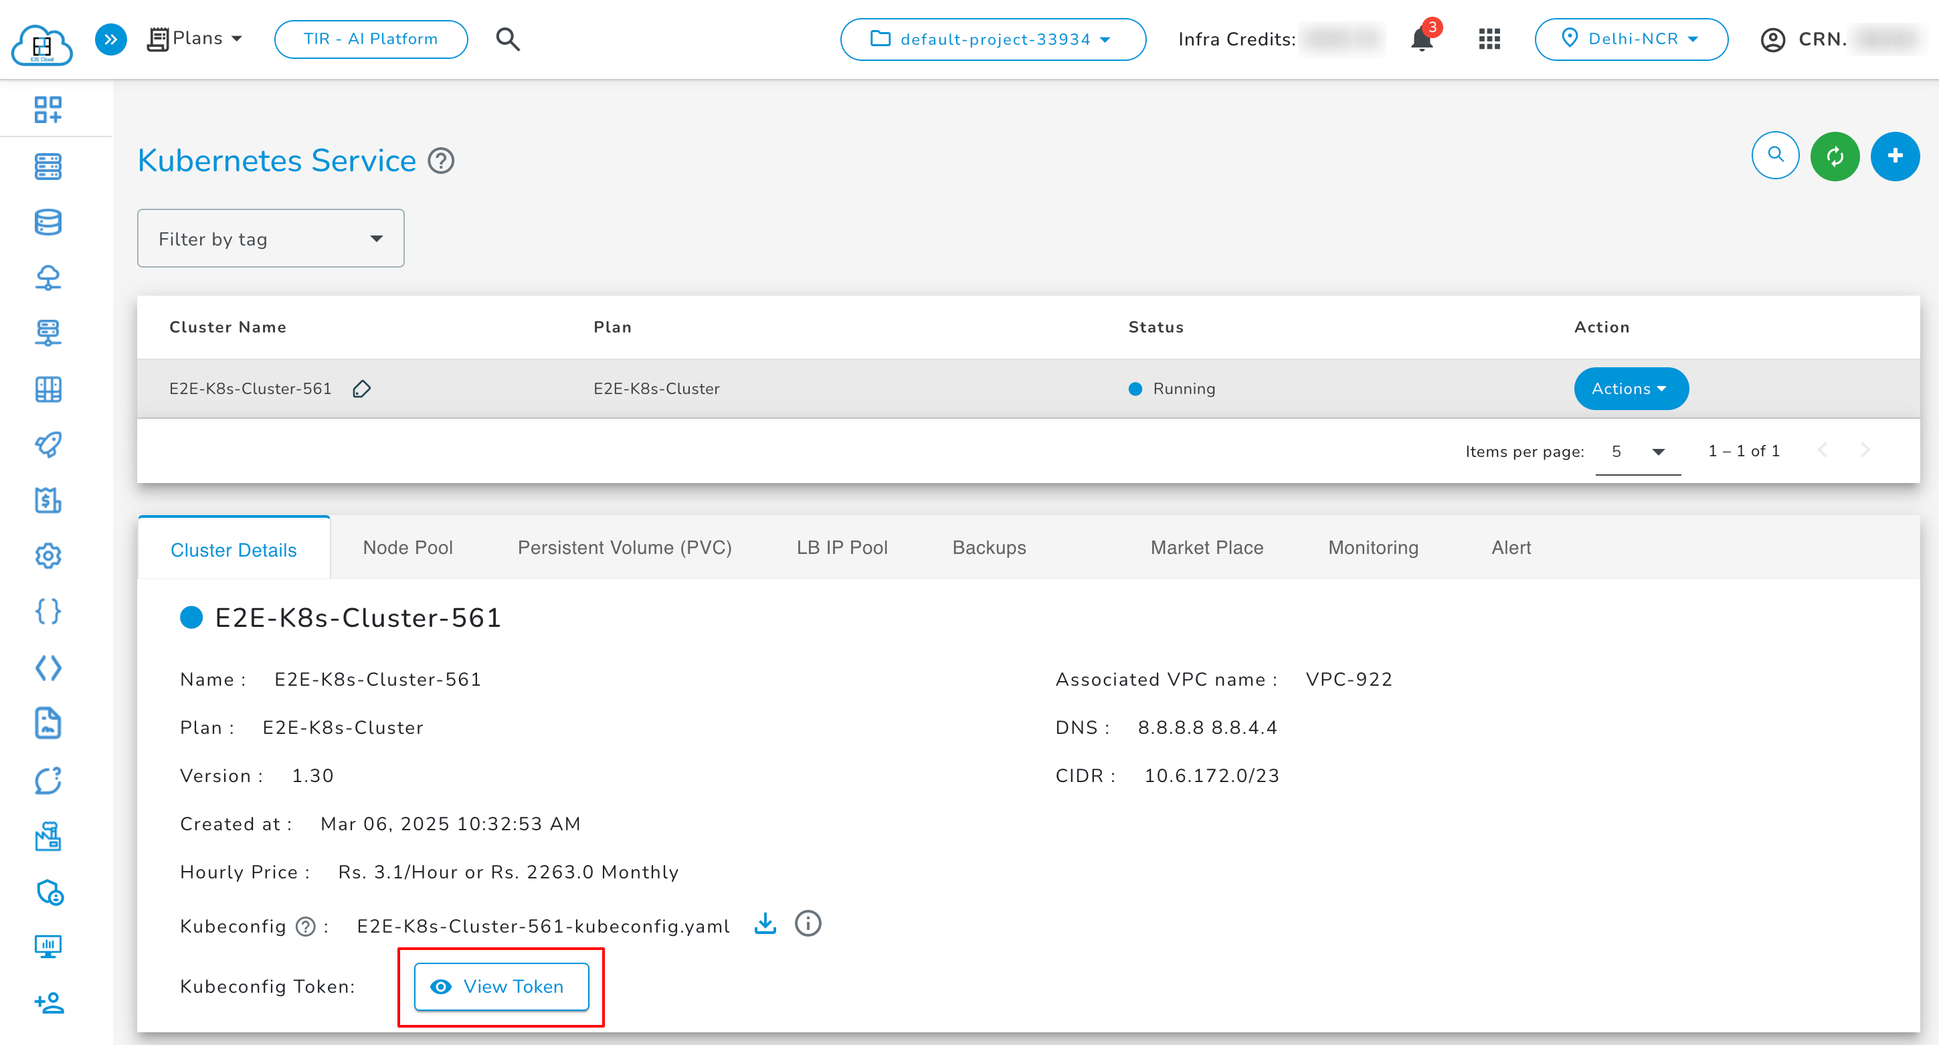The image size is (1939, 1045).
Task: Open the document file sidebar icon
Action: coord(48,723)
